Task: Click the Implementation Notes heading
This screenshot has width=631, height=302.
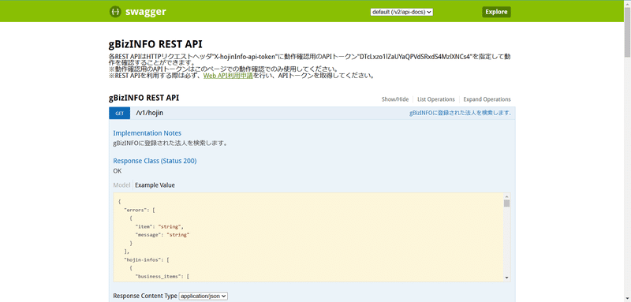Action: (x=147, y=133)
